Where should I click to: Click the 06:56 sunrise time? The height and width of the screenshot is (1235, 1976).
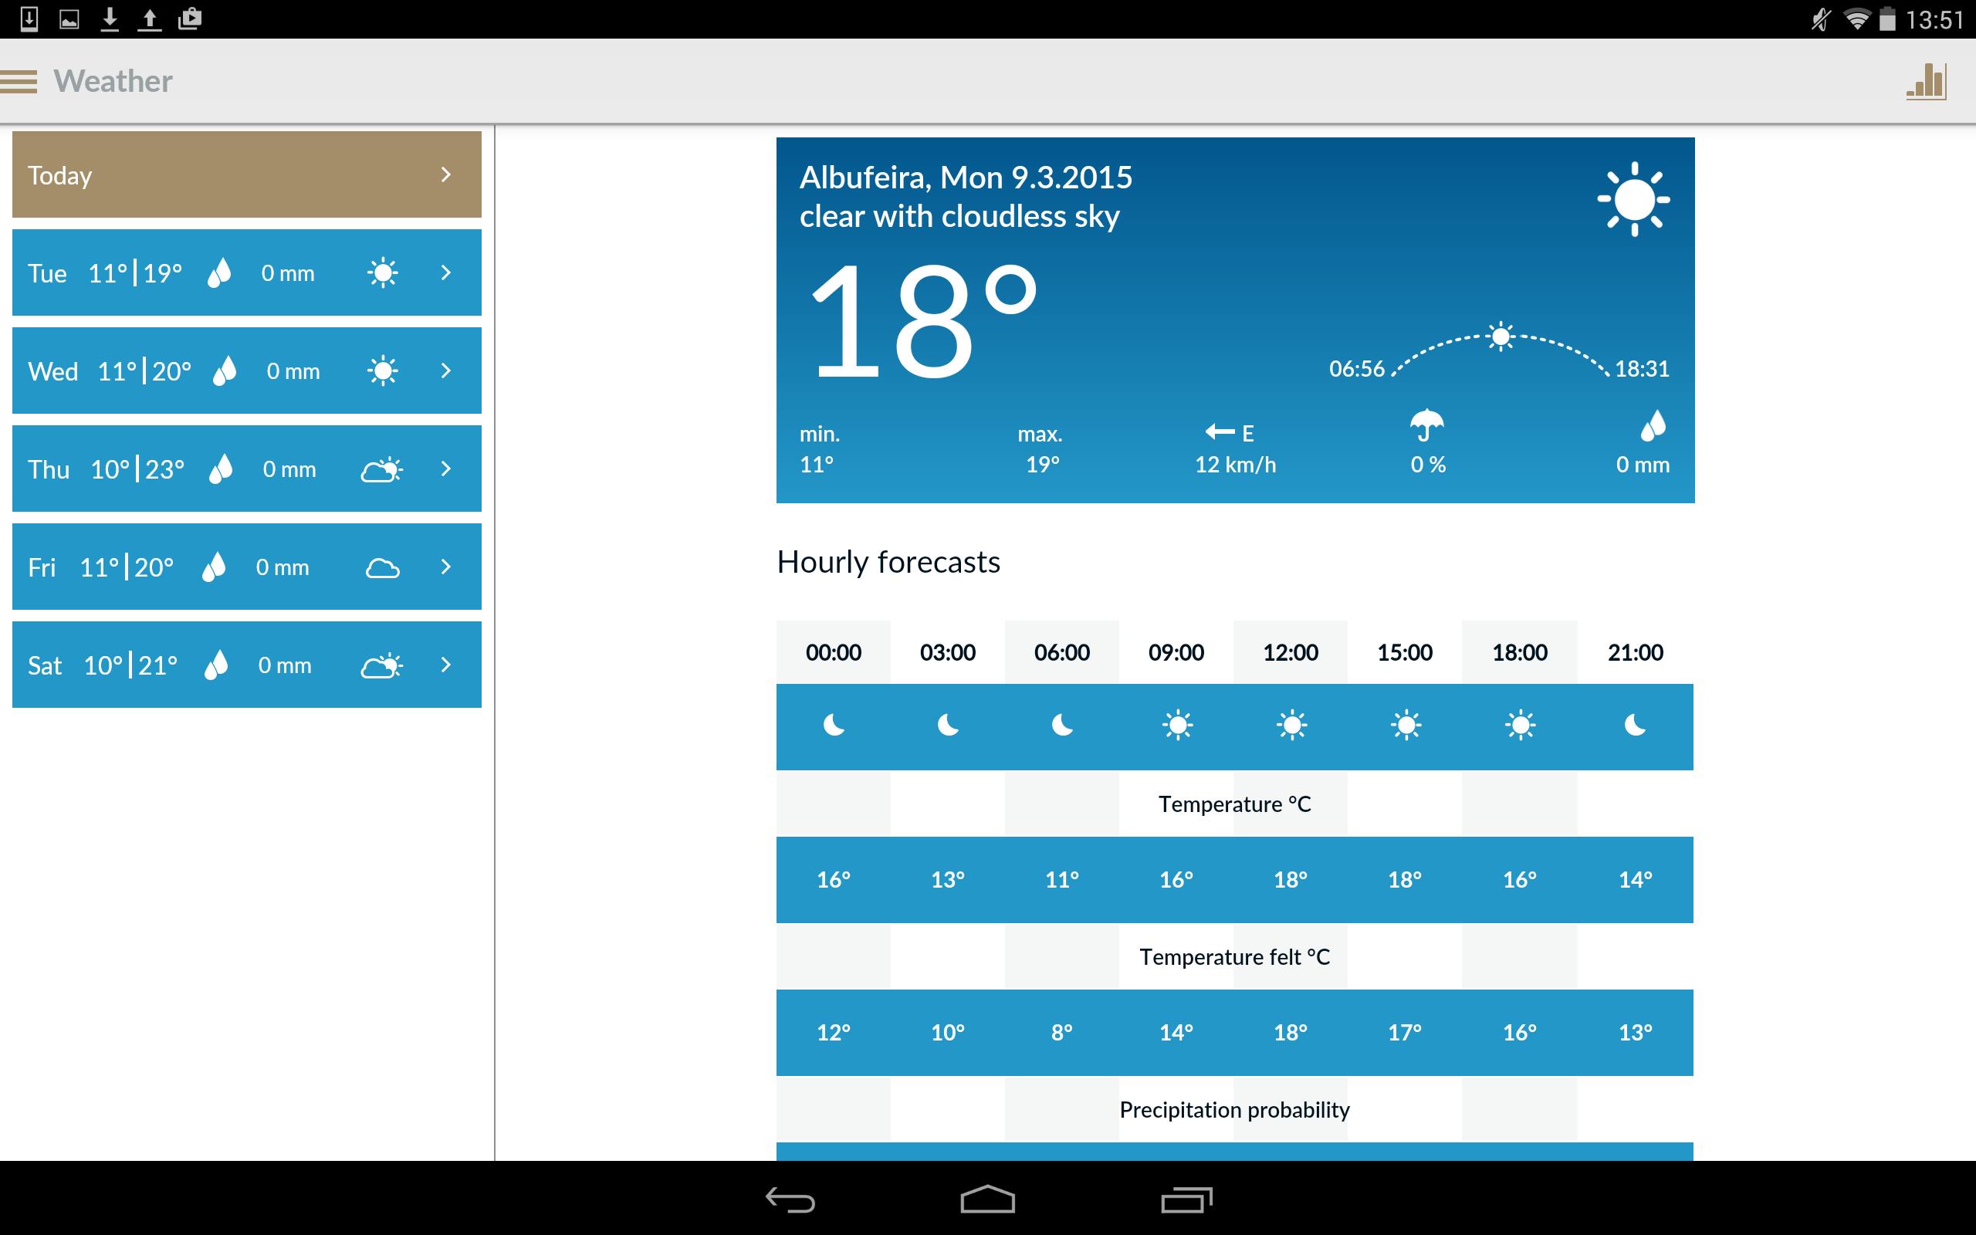(x=1357, y=369)
